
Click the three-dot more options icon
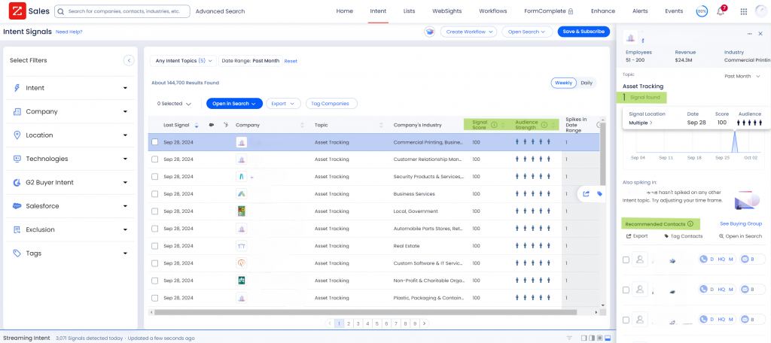[x=749, y=34]
